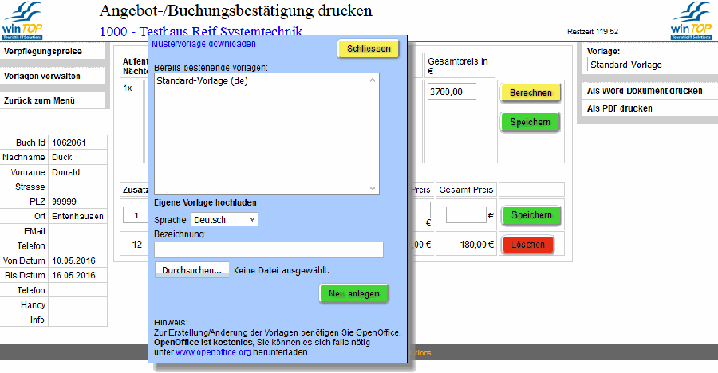
Task: Click Ort value Entenhausen
Action: point(78,217)
